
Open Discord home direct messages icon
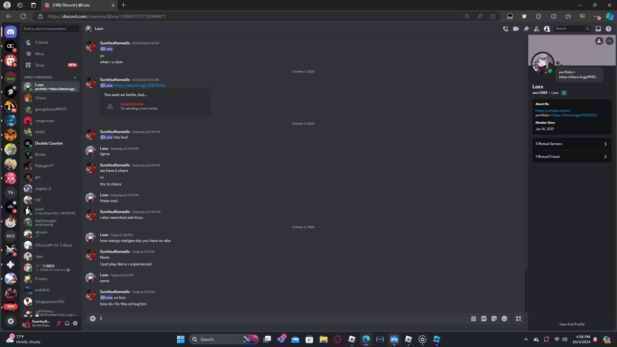tap(11, 32)
